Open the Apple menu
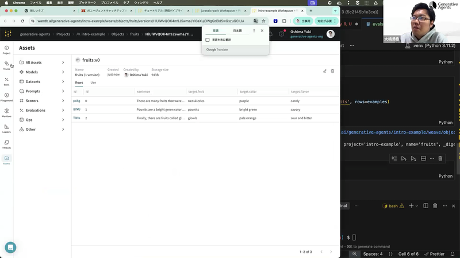Viewport: 460px width, 258px height. 6,3
